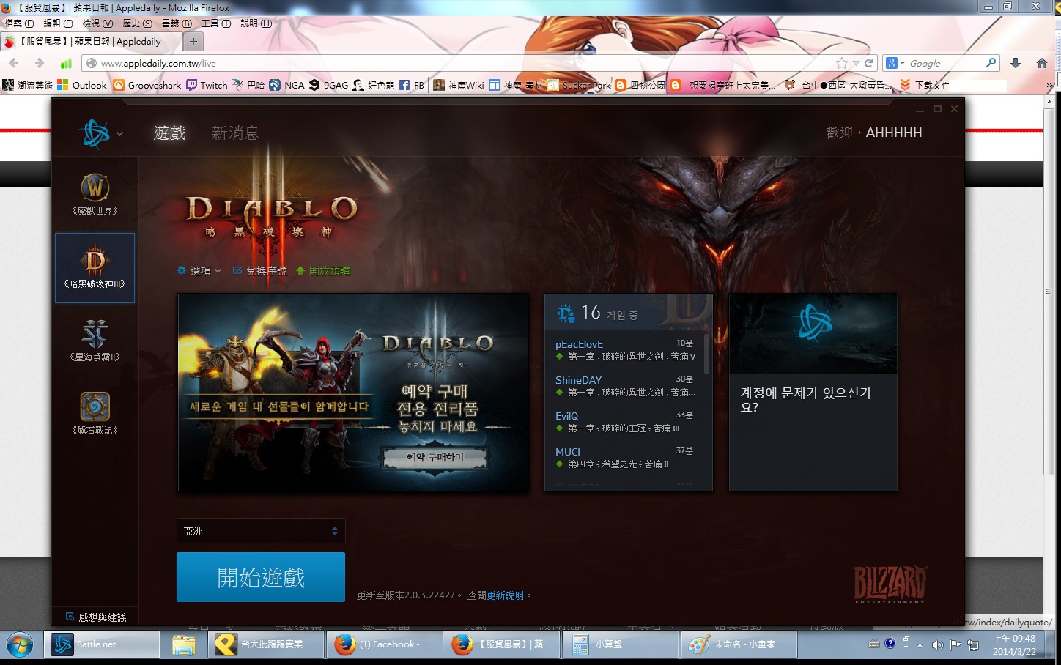Image resolution: width=1061 pixels, height=665 pixels.
Task: Open the 神魔Wiki bookmark
Action: 459,85
